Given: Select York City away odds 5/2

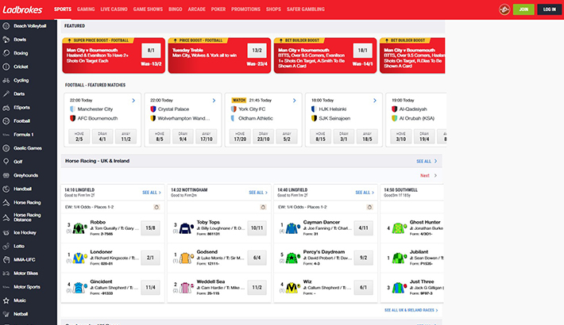Looking at the screenshot, I should click(287, 136).
